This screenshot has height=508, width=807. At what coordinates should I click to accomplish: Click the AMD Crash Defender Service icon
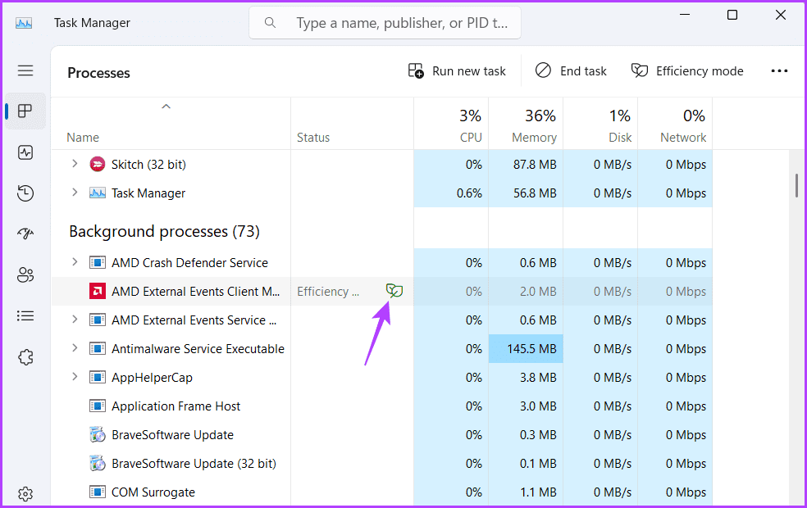click(x=98, y=263)
